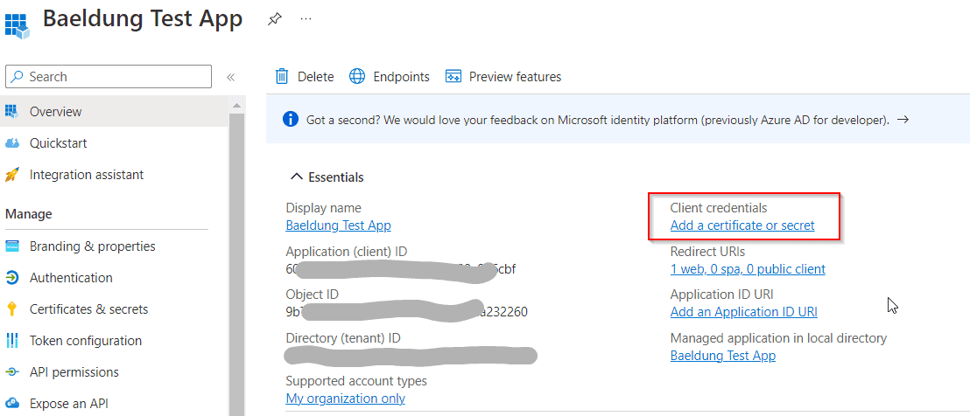Click the sidebar vertical scrollbar

pyautogui.click(x=236, y=262)
